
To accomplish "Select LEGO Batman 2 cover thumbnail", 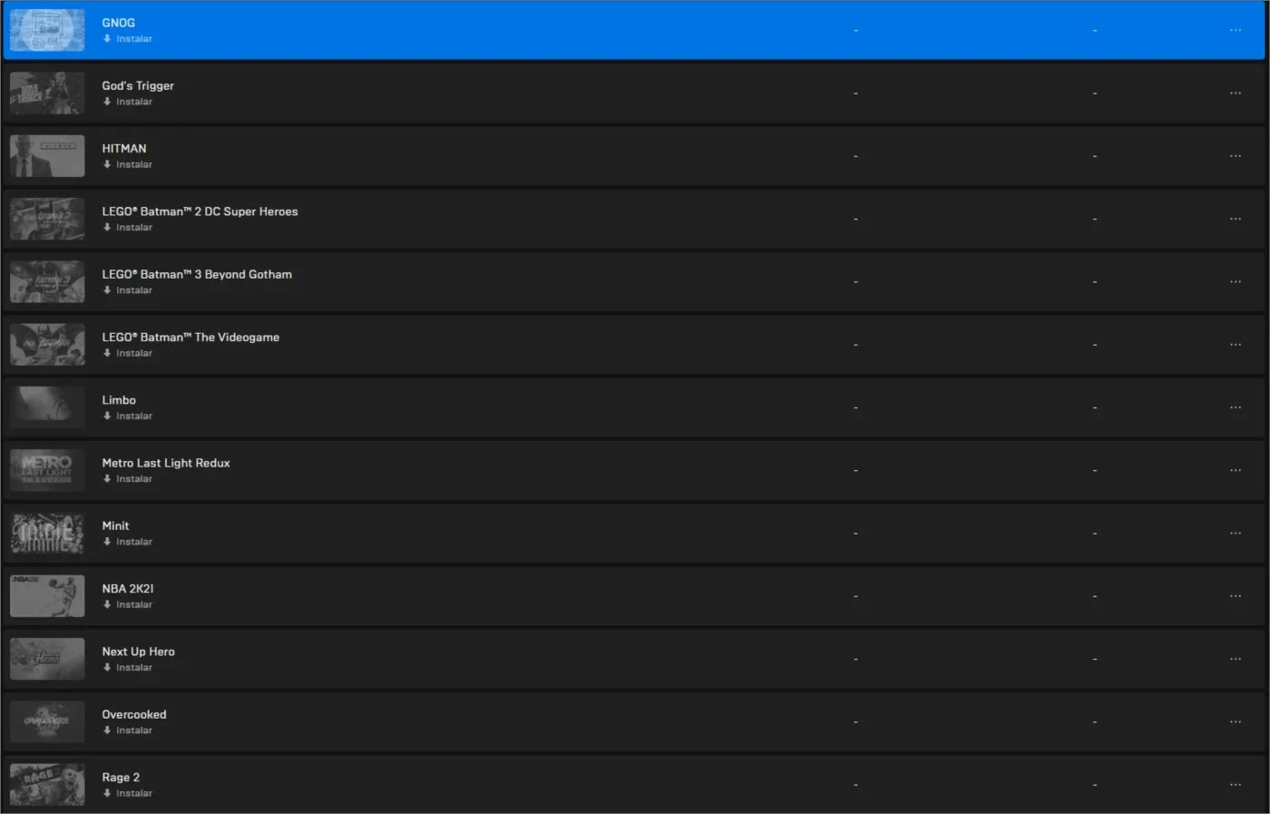I will [47, 219].
